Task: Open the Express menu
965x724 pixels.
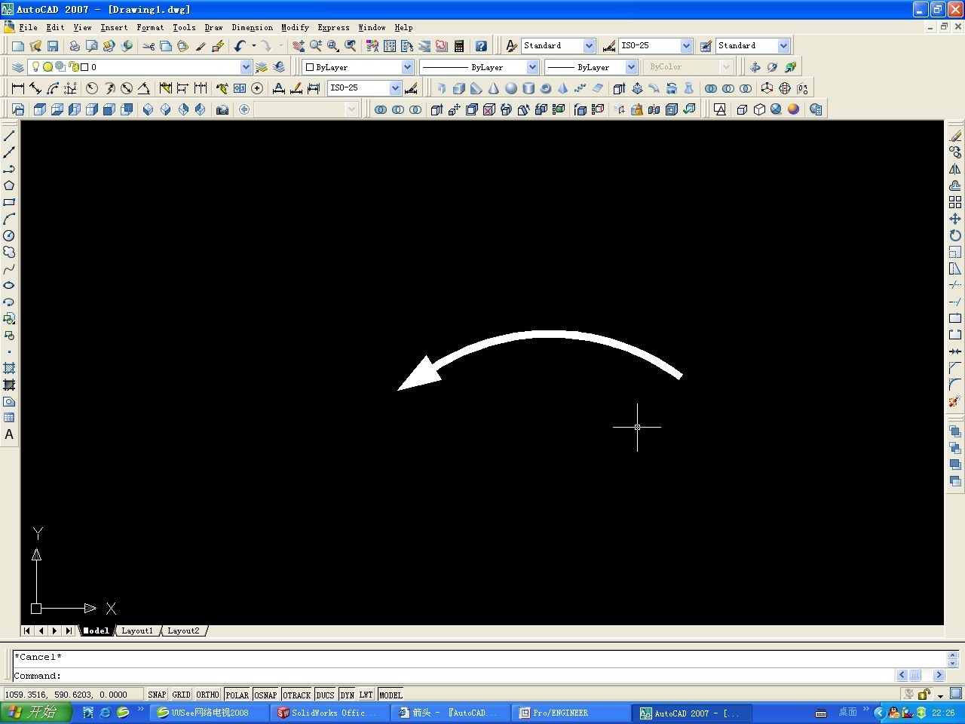Action: pyautogui.click(x=333, y=27)
